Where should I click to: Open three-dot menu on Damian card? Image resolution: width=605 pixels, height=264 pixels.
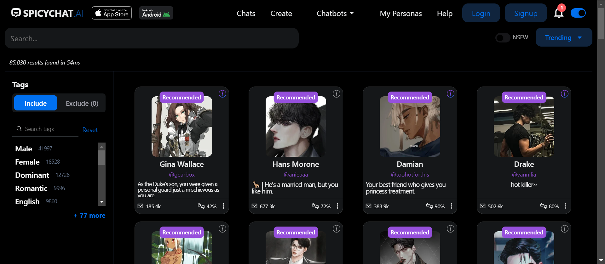click(x=452, y=206)
